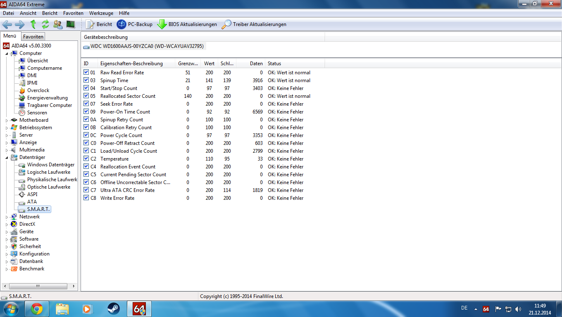Screen dimensions: 562x317
Task: Click BIOS Aktualisierungen toolbar button
Action: click(187, 24)
